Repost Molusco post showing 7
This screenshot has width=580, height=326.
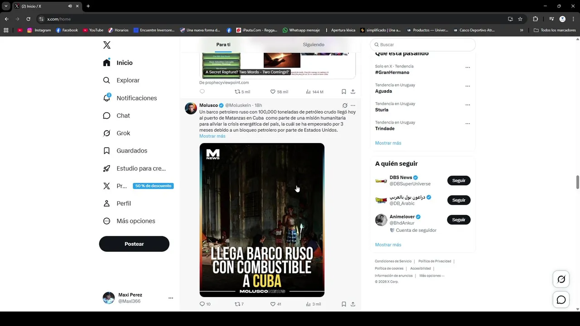click(239, 304)
